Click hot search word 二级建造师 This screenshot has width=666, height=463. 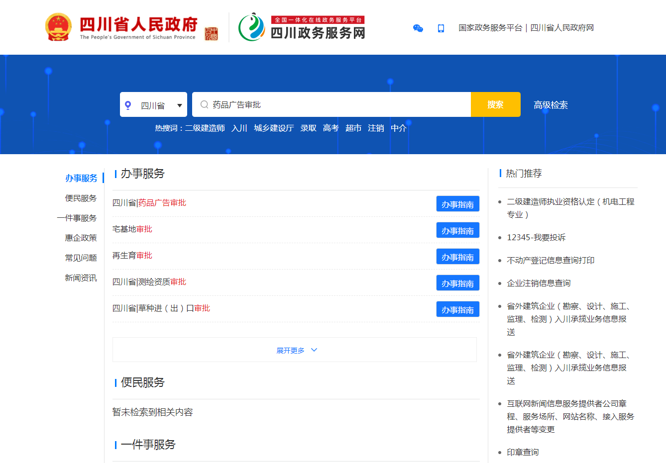[205, 128]
